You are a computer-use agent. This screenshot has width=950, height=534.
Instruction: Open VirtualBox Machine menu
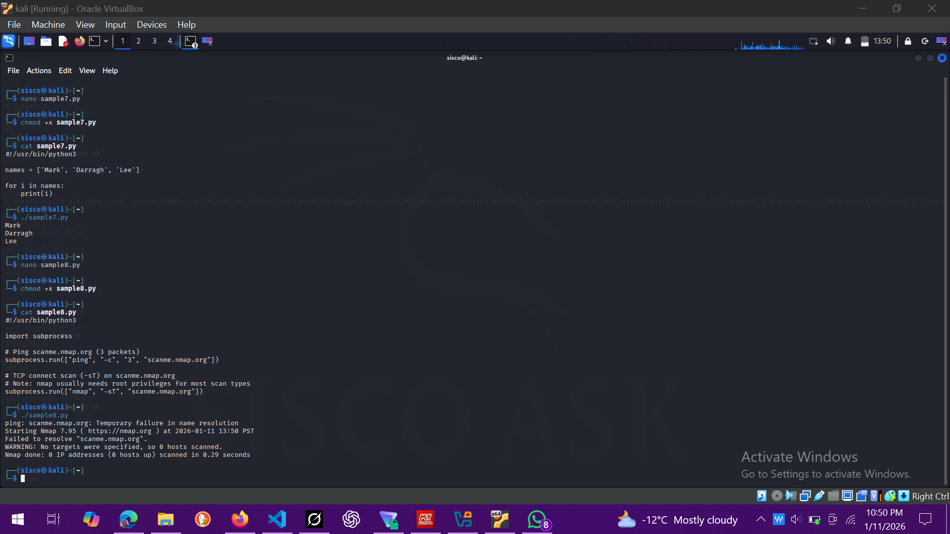point(48,25)
